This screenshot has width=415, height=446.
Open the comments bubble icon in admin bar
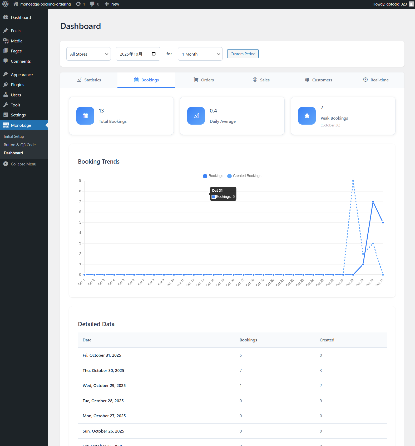pos(92,4)
